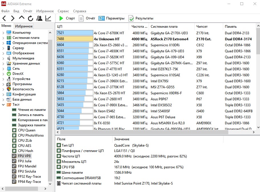The height and width of the screenshot is (192, 260).
Task: Sort by the ЦП column header
Action: point(92,27)
